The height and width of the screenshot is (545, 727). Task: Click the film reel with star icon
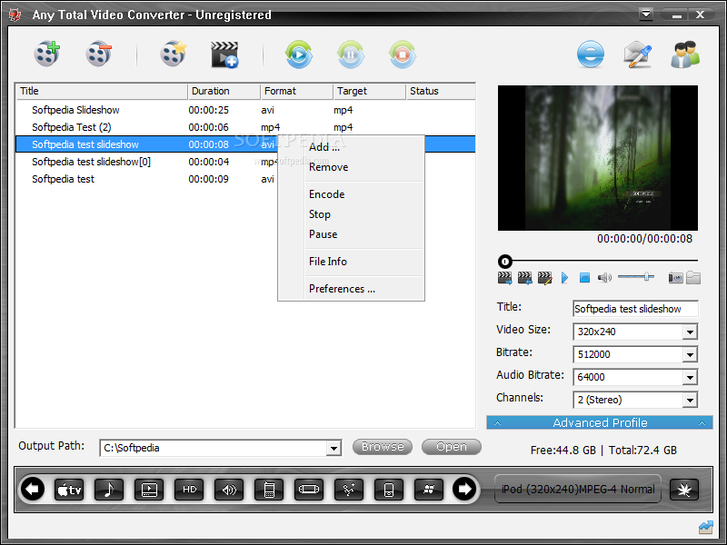click(x=174, y=54)
